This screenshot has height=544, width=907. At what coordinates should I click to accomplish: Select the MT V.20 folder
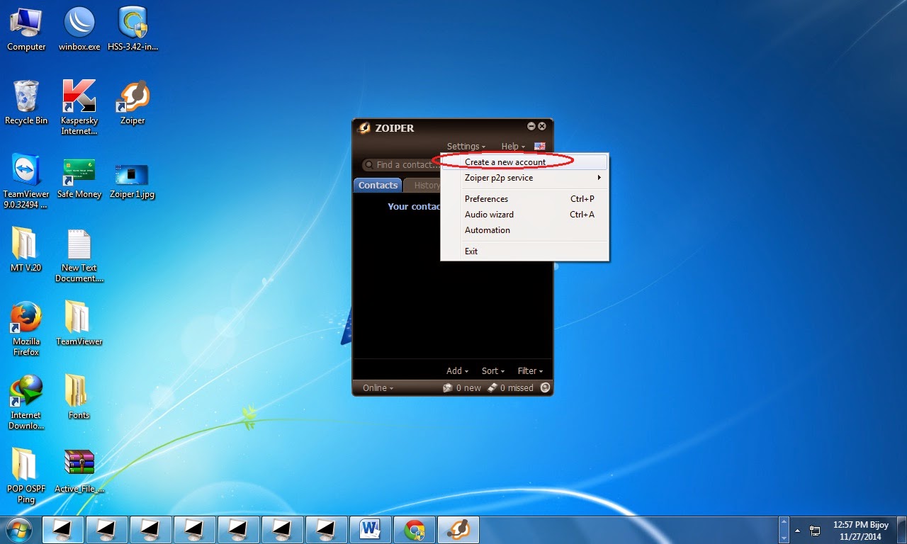[26, 250]
